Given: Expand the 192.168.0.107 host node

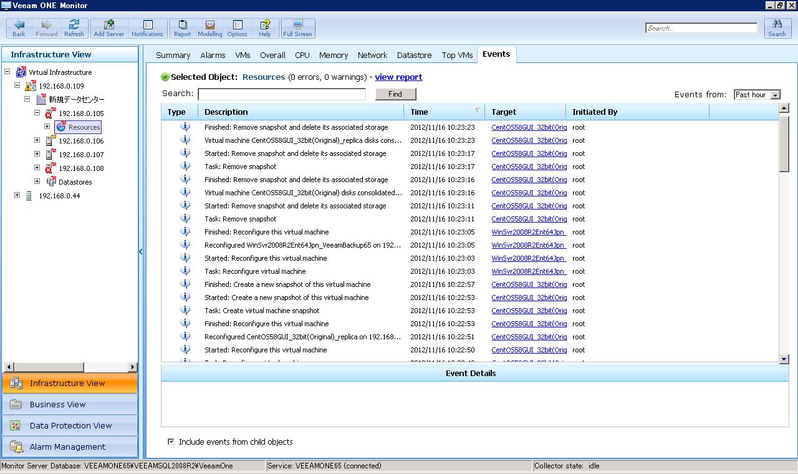Looking at the screenshot, I should (x=37, y=154).
